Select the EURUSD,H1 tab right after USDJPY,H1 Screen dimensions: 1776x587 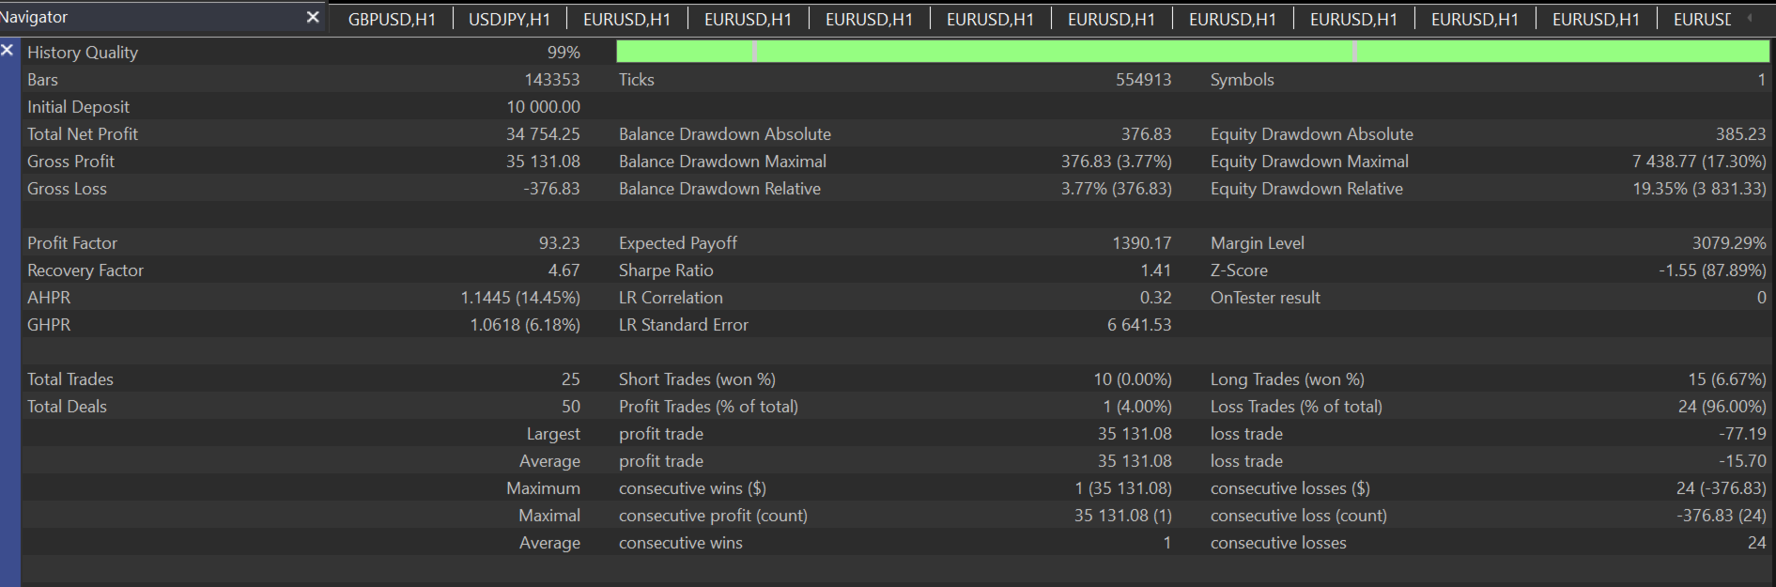pyautogui.click(x=626, y=19)
